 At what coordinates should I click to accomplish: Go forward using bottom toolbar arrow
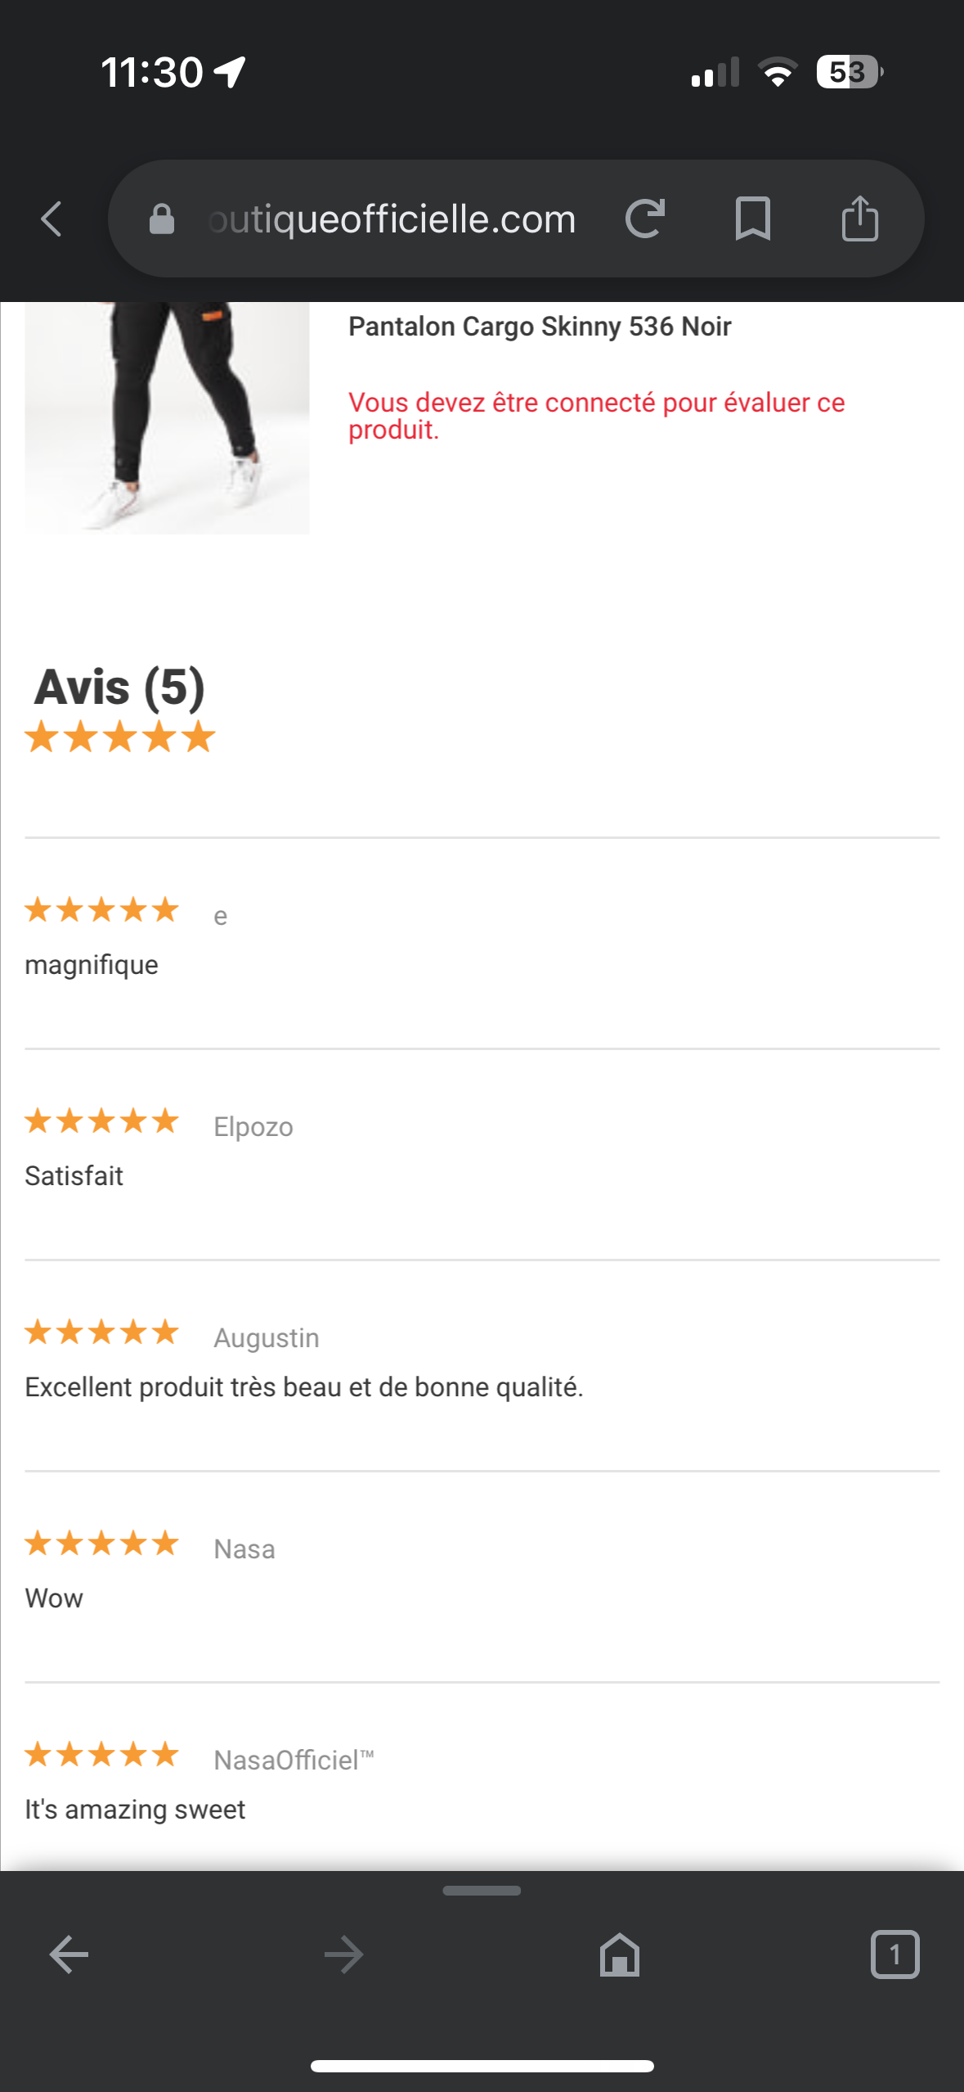tap(344, 1955)
